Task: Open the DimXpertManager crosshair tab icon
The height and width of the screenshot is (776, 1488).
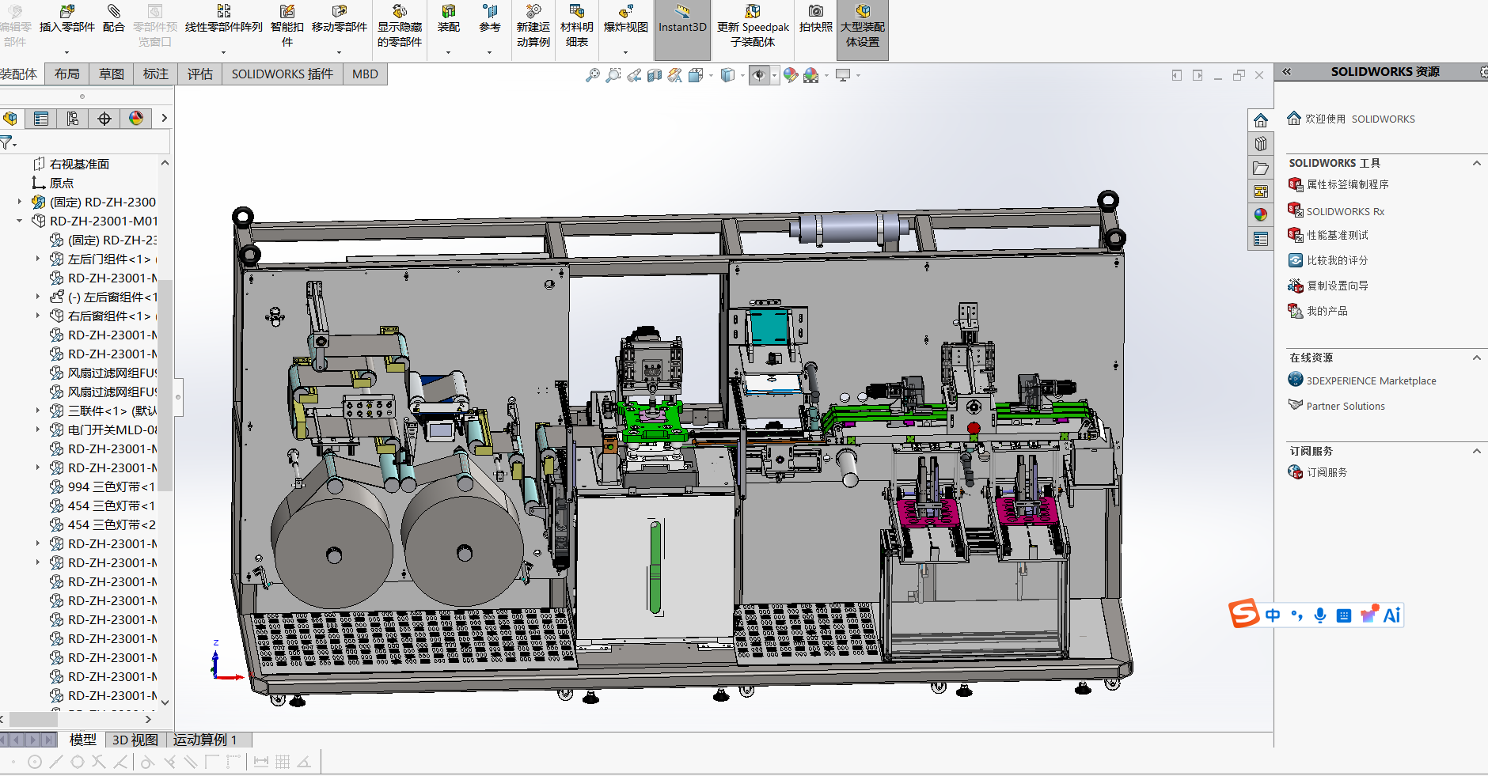Action: pyautogui.click(x=104, y=119)
